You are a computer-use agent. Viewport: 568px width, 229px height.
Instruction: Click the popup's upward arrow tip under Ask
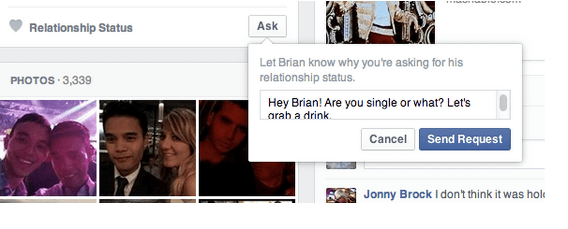coord(267,41)
